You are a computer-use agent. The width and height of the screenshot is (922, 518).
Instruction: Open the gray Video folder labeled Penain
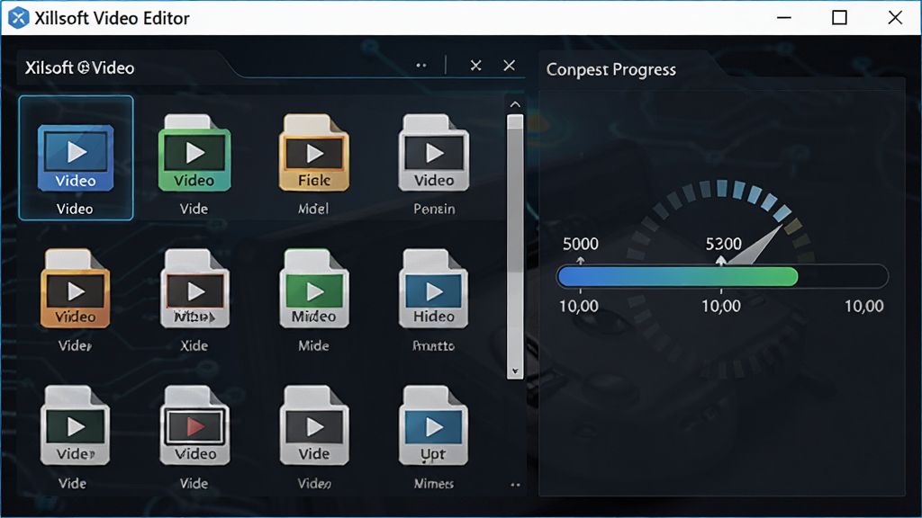pyautogui.click(x=434, y=153)
